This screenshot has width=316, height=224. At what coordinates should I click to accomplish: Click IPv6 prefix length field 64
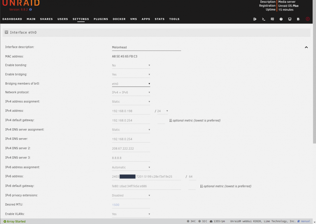coord(192,177)
